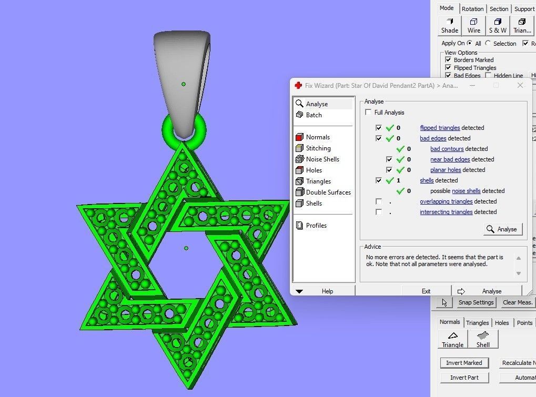The height and width of the screenshot is (397, 536).
Task: Open Triangles tab in lower panel
Action: (x=477, y=323)
